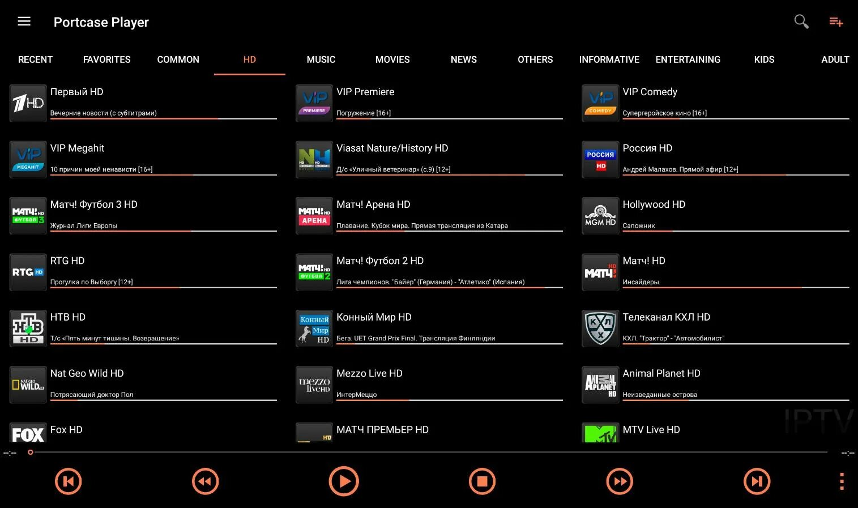
Task: Click the VIP Comedy channel logo
Action: coord(600,103)
